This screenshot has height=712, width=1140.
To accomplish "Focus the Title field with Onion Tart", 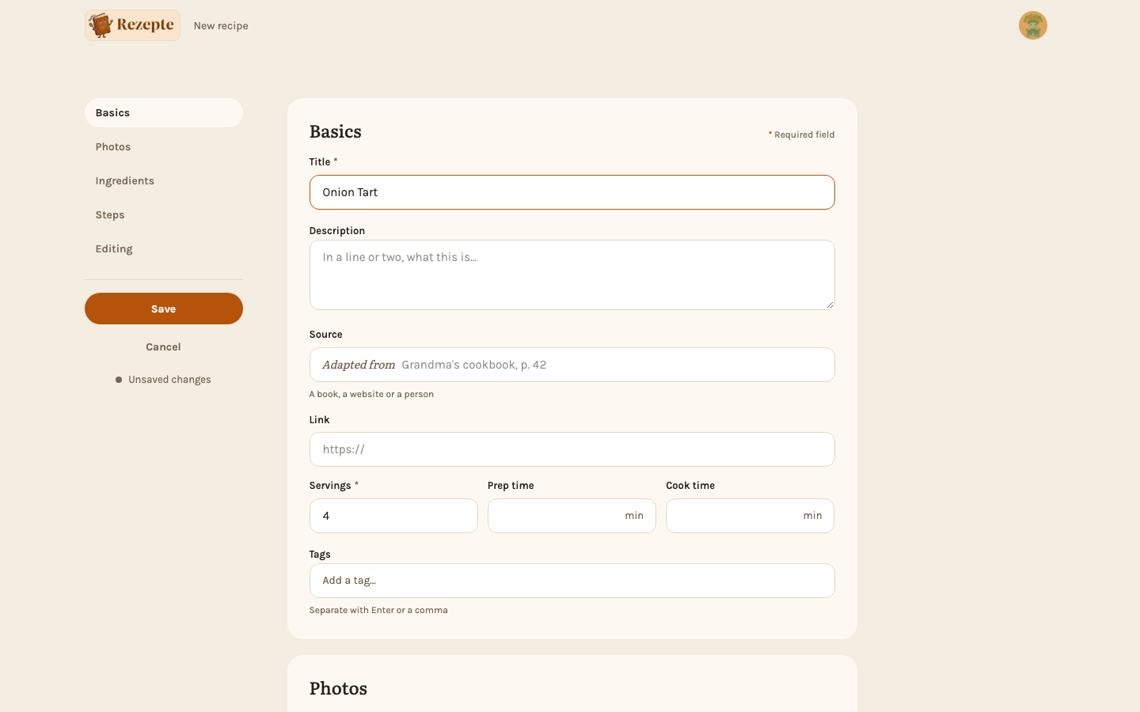I will (572, 192).
